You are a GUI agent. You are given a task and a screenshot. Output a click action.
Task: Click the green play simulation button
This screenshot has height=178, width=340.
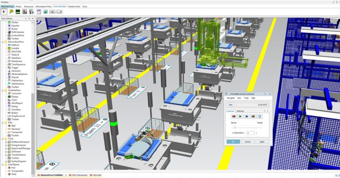pos(240,117)
